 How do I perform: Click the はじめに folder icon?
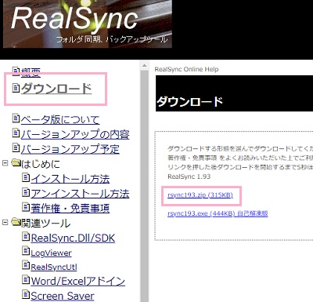tap(16, 163)
